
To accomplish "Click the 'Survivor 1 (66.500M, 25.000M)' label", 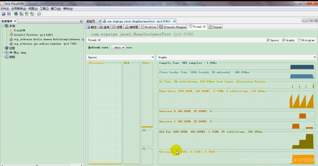I will [185, 121].
